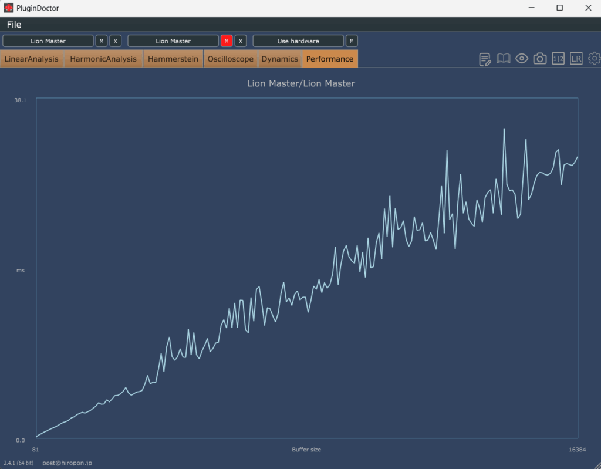Switch to the Oscilloscope tab
The image size is (601, 469).
[x=230, y=59]
